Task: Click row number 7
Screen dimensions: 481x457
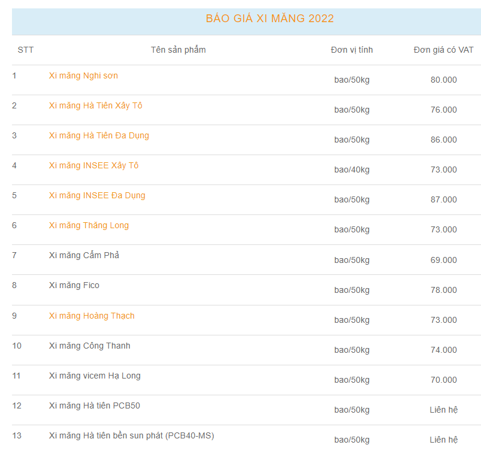Action: (x=14, y=256)
